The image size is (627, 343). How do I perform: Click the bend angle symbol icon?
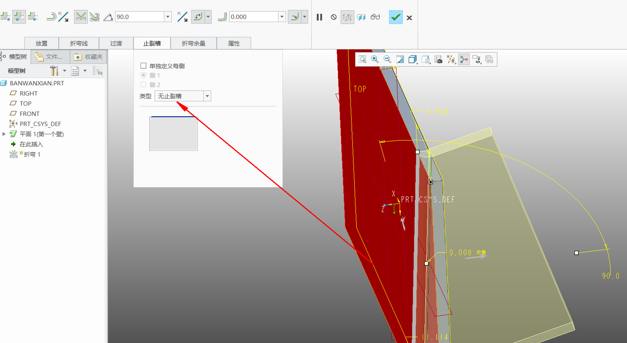coord(108,17)
